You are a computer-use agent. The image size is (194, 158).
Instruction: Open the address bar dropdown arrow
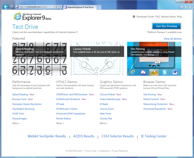53,7
